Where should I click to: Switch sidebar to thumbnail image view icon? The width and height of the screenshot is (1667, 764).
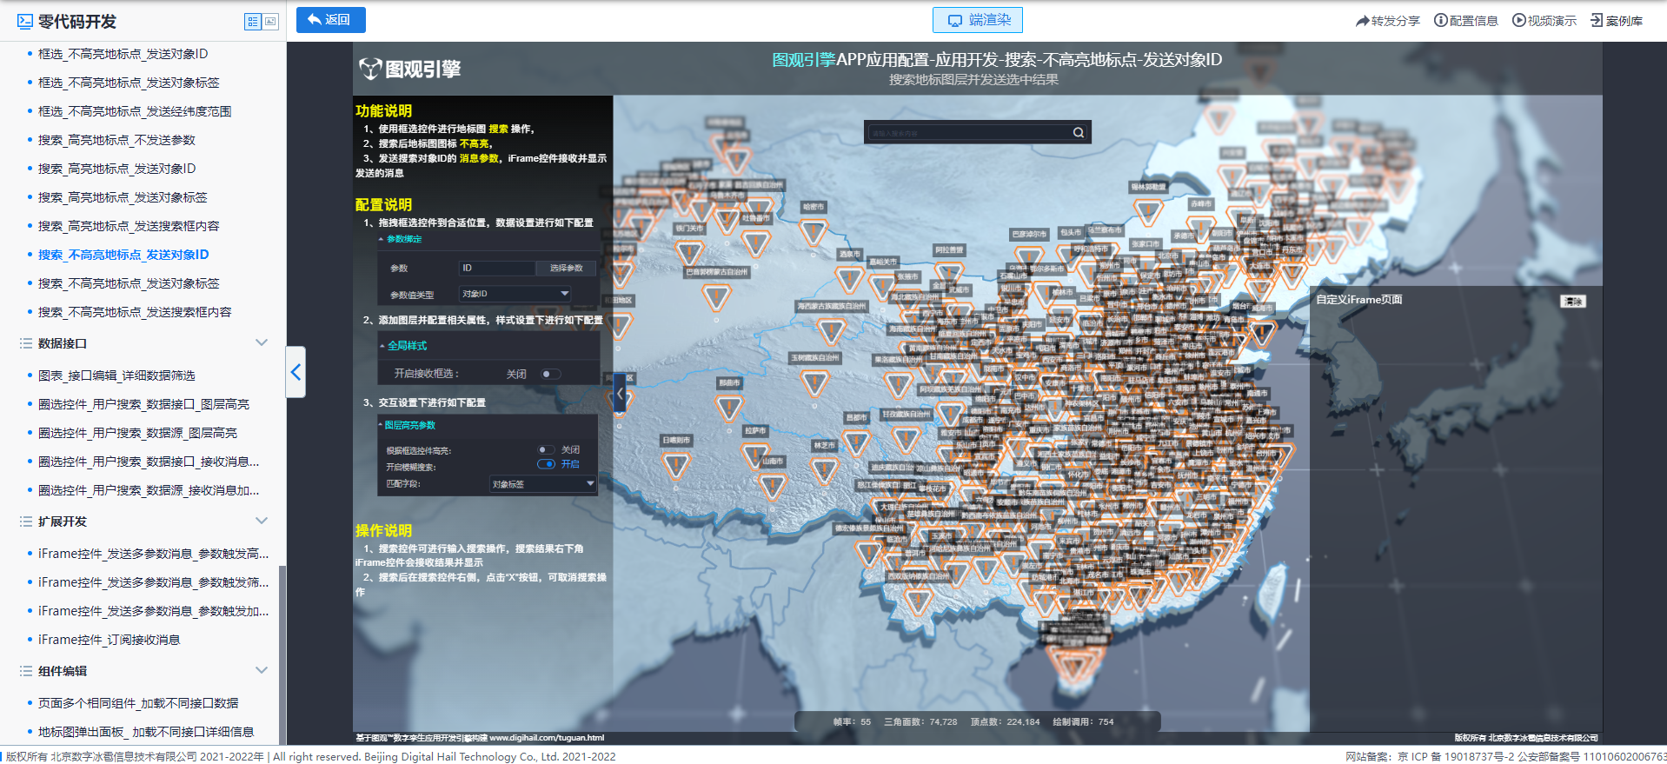point(270,22)
